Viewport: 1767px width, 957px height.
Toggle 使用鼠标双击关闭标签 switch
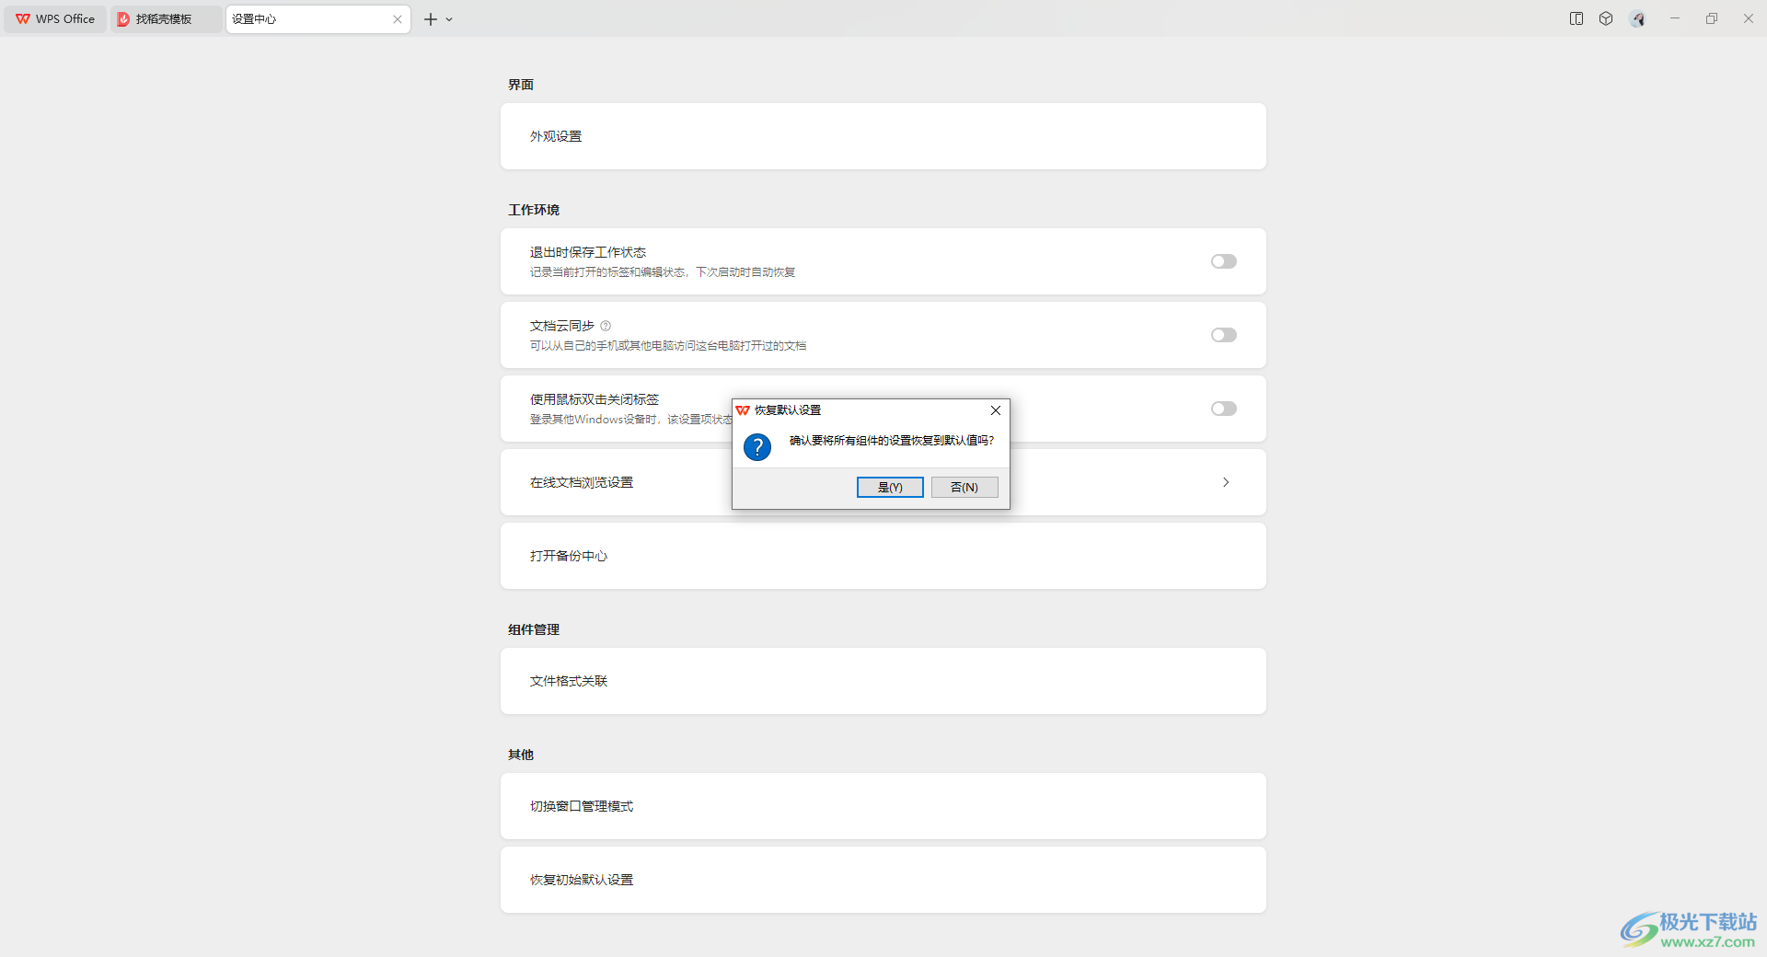coord(1224,409)
